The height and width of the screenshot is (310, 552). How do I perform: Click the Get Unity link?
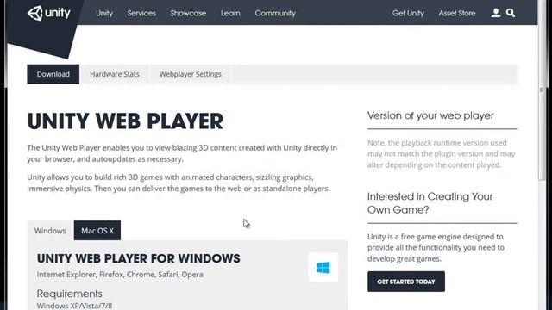(408, 14)
